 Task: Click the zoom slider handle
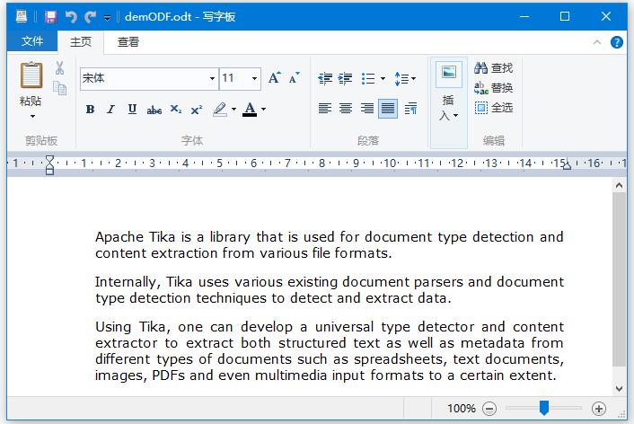pos(544,408)
